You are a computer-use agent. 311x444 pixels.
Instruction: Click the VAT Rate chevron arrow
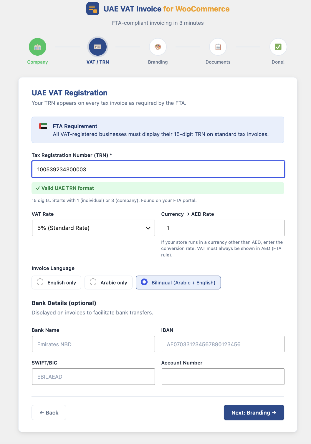148,228
